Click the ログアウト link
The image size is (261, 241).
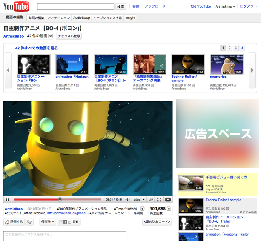point(248,6)
